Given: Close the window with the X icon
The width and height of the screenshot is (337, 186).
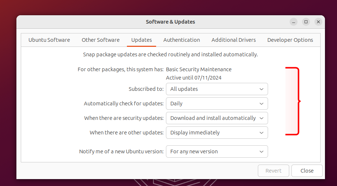Looking at the screenshot, I should click(318, 22).
